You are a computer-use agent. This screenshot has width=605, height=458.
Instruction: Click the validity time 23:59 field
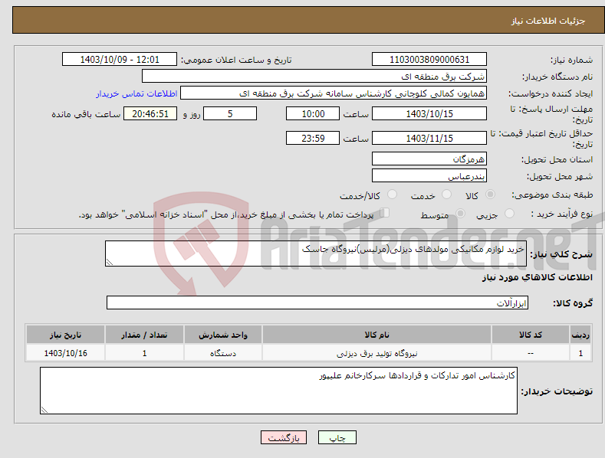(x=313, y=138)
